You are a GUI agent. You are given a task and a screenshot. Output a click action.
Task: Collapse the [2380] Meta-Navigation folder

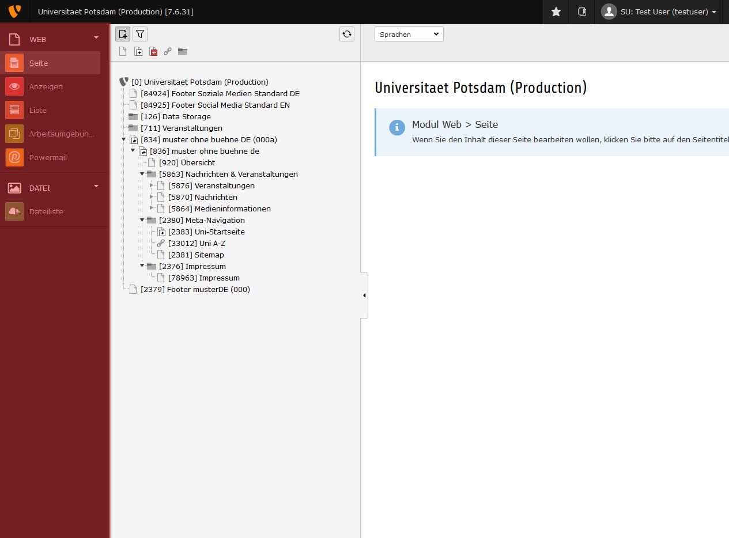142,220
